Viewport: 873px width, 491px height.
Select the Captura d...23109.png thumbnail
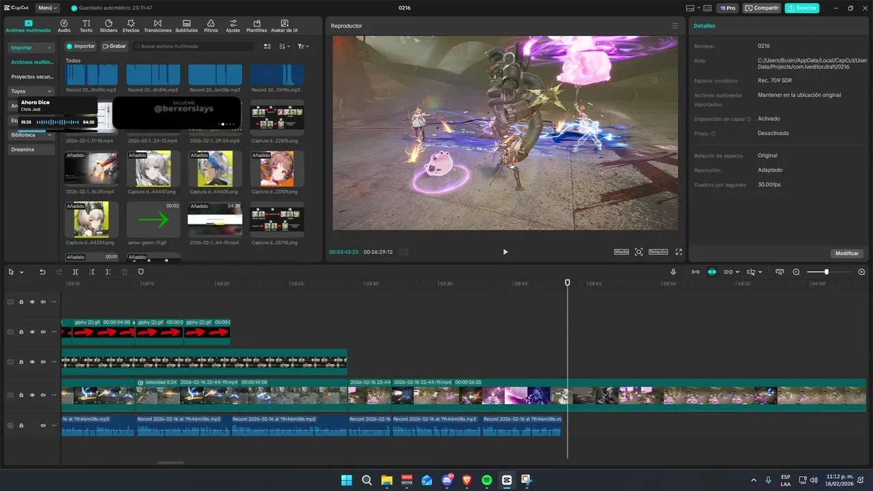point(277,168)
